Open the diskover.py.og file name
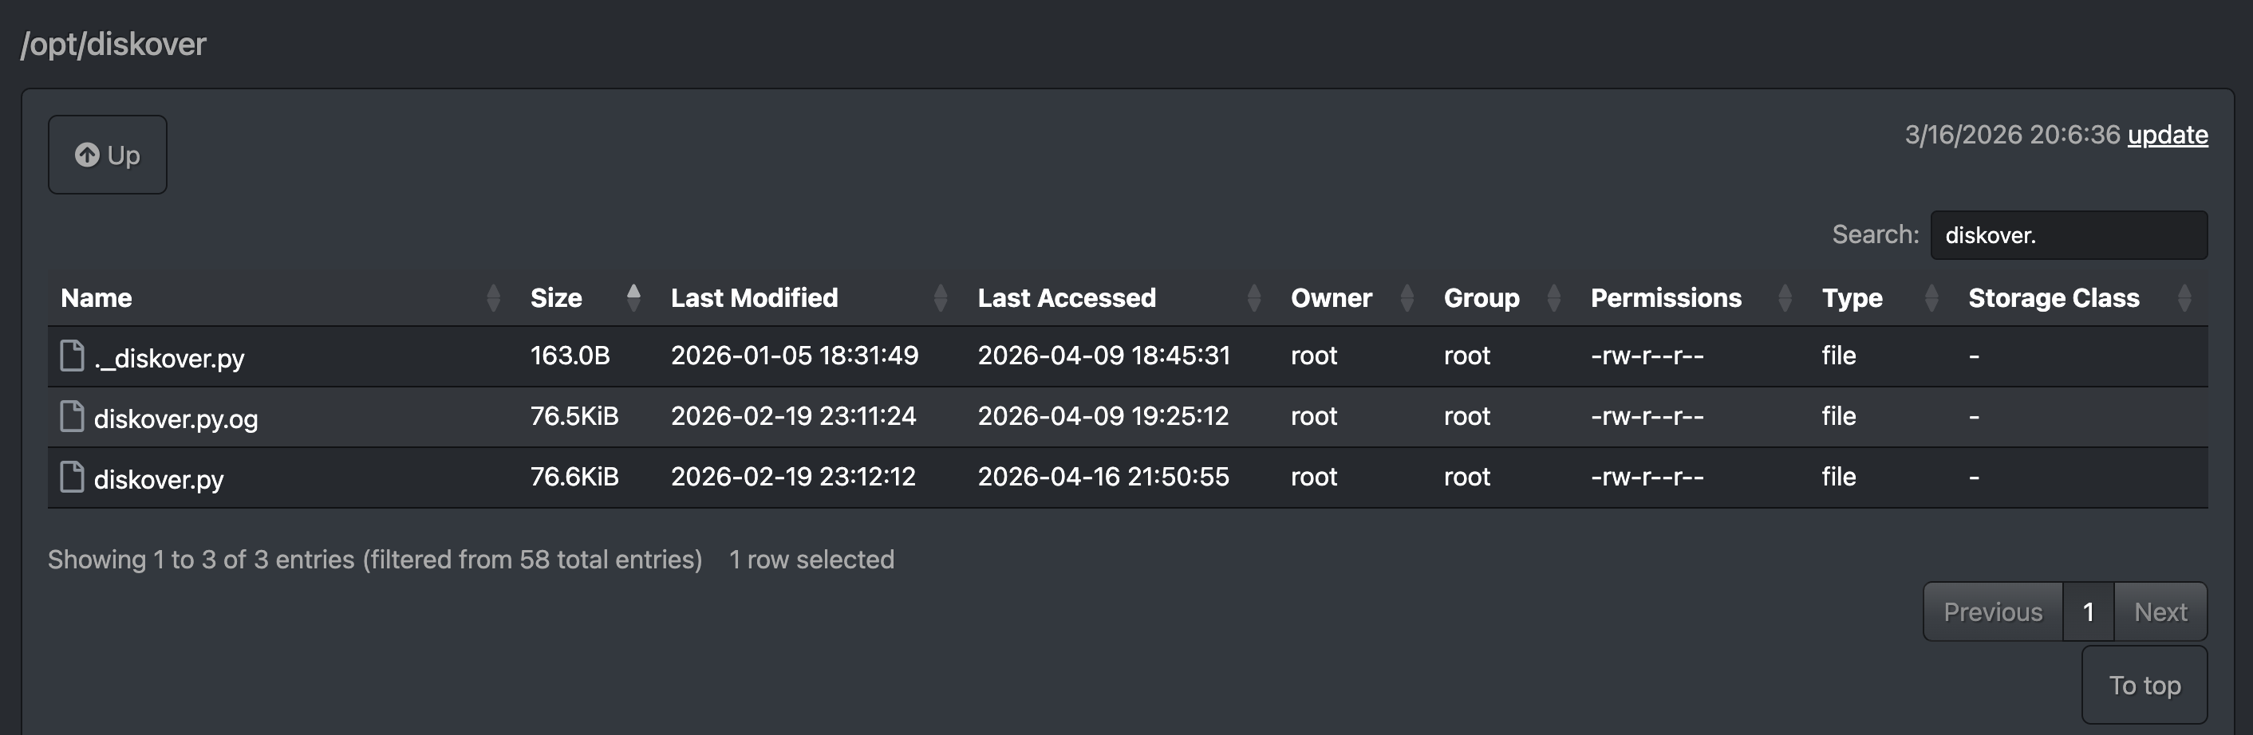Screen dimensions: 2253x735 [176, 419]
